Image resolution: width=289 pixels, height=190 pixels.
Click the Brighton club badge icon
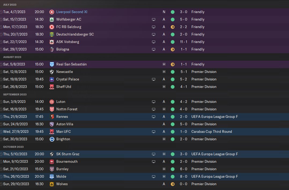click(52, 139)
